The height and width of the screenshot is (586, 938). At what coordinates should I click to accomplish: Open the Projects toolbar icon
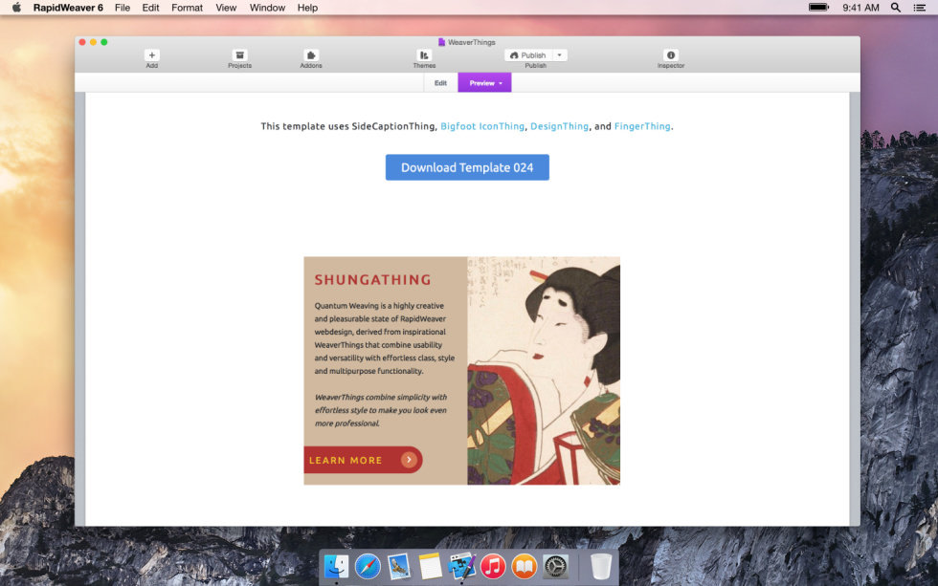(239, 54)
